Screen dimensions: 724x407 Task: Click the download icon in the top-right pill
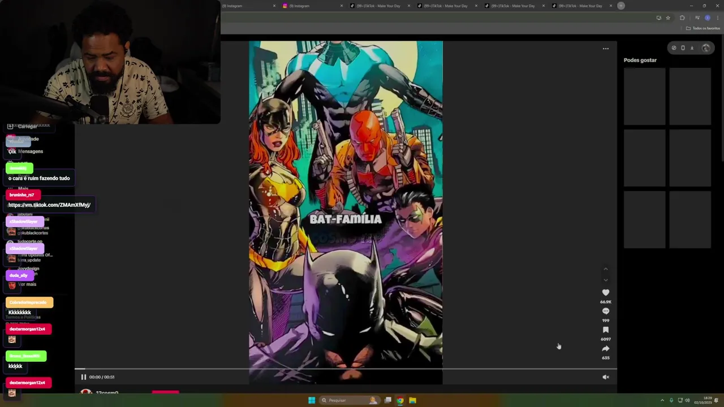click(x=692, y=48)
